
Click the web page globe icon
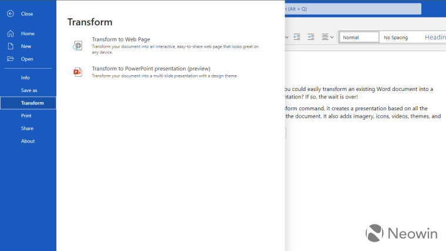tap(77, 46)
